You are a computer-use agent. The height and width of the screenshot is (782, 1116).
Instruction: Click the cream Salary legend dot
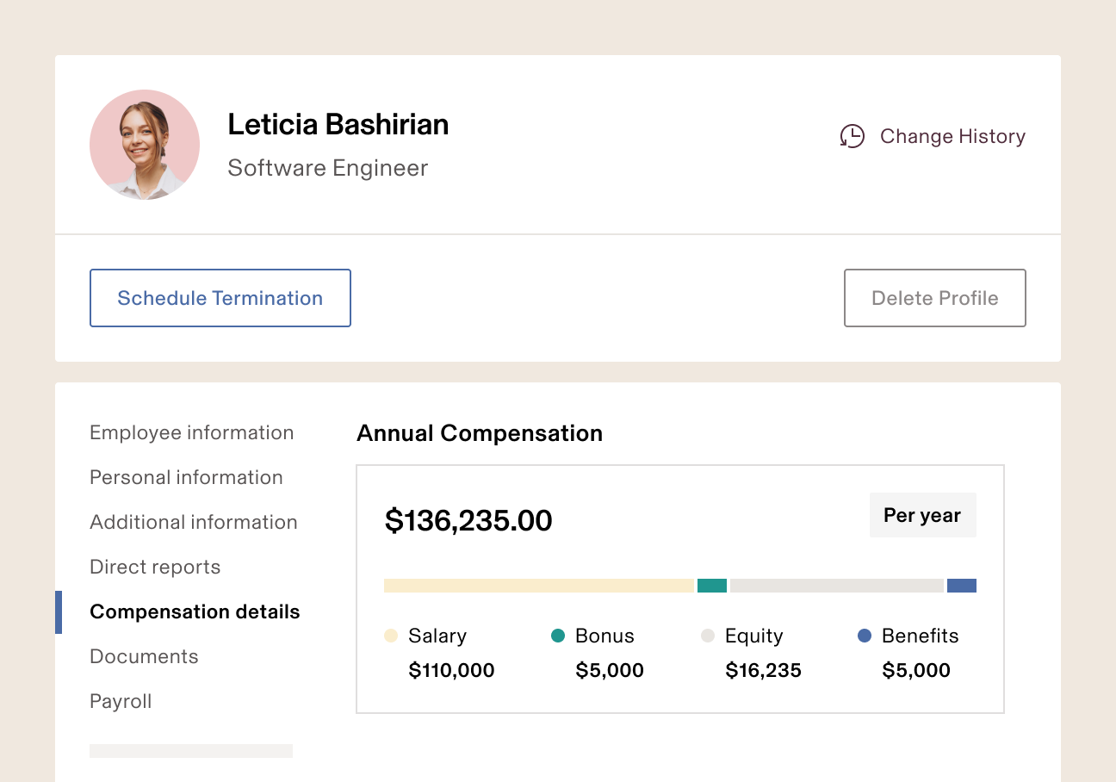point(391,636)
